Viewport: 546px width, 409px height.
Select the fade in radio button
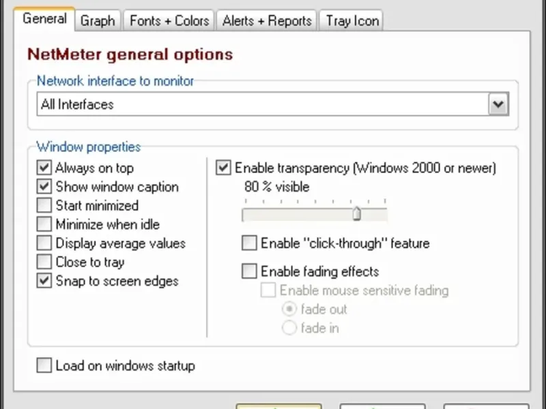coord(289,328)
